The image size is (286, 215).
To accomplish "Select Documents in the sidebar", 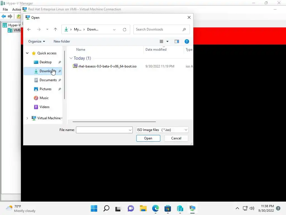I will click(x=48, y=80).
